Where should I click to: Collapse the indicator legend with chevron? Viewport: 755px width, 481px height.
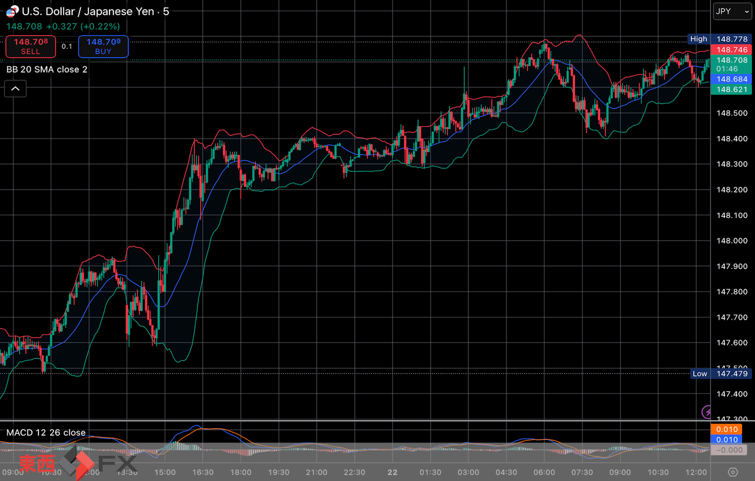click(15, 89)
